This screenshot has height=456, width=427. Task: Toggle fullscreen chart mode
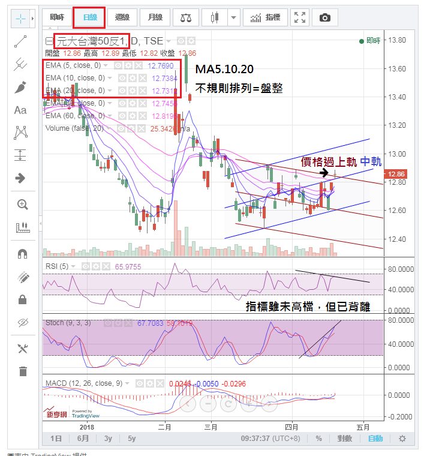[300, 18]
